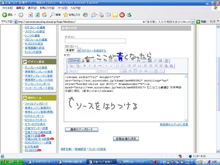Click the スタート start button
This screenshot has height=165, width=220.
point(11,162)
